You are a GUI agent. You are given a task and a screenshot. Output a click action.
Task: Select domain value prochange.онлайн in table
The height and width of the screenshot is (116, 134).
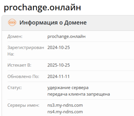pyautogui.click(x=67, y=36)
